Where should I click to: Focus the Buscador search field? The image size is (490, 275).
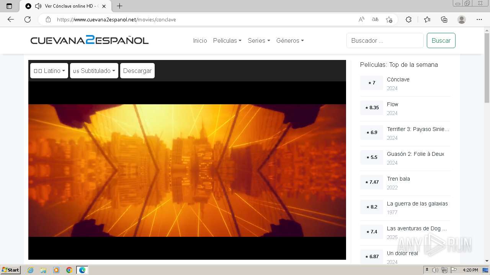tap(385, 40)
